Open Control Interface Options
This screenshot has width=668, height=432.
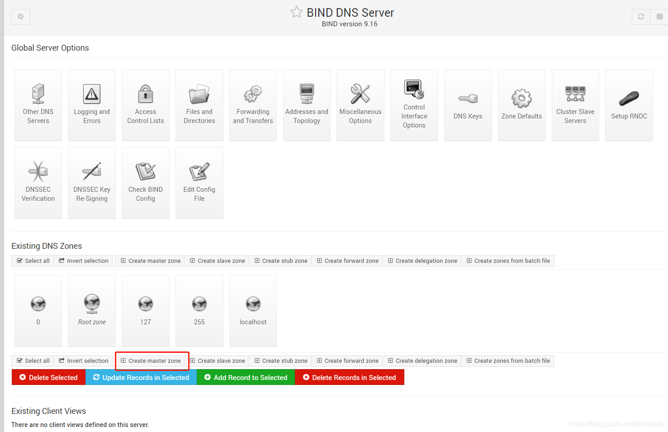pyautogui.click(x=414, y=105)
